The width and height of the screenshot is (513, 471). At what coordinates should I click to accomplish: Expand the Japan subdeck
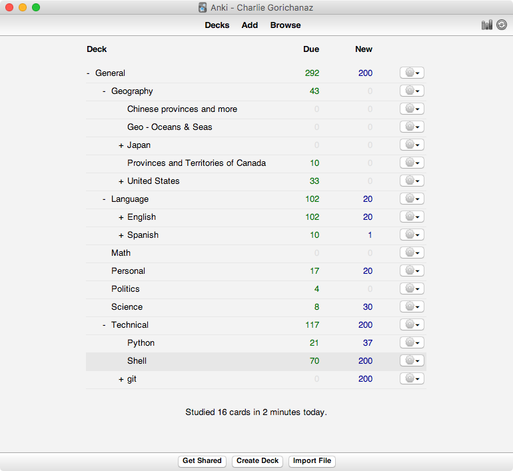coord(121,145)
